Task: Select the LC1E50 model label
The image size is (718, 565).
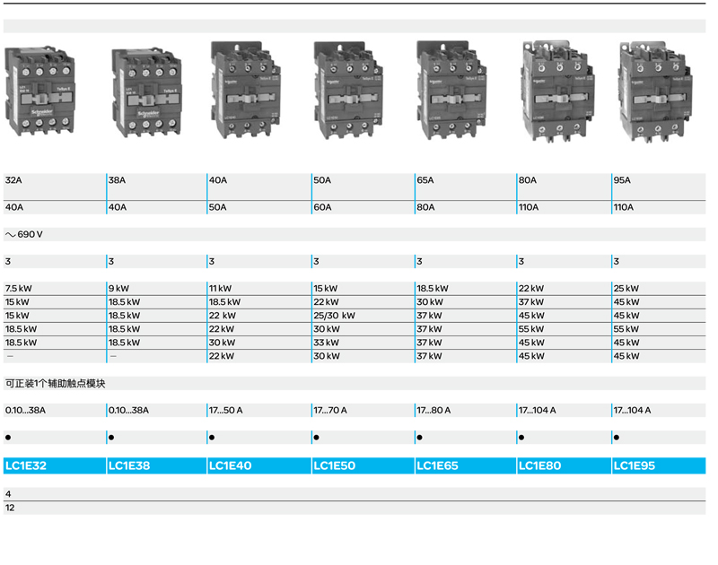Action: coord(334,465)
